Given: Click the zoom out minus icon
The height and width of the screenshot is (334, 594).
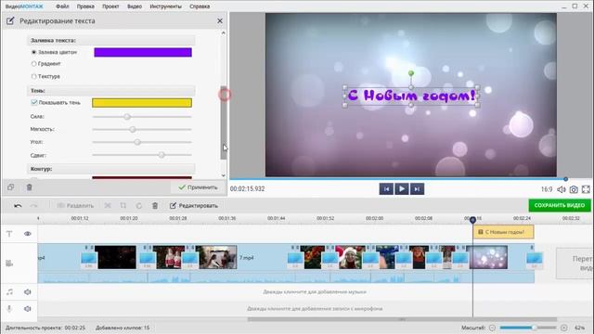Looking at the screenshot, I should (x=492, y=328).
